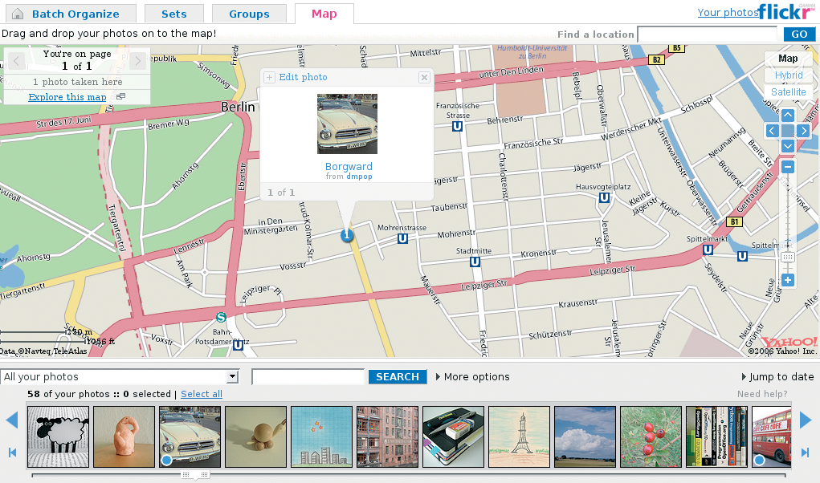Screen dimensions: 820x483
Task: Click the U-Bahn icon at Hausvogteiplatz
Action: coord(604,197)
